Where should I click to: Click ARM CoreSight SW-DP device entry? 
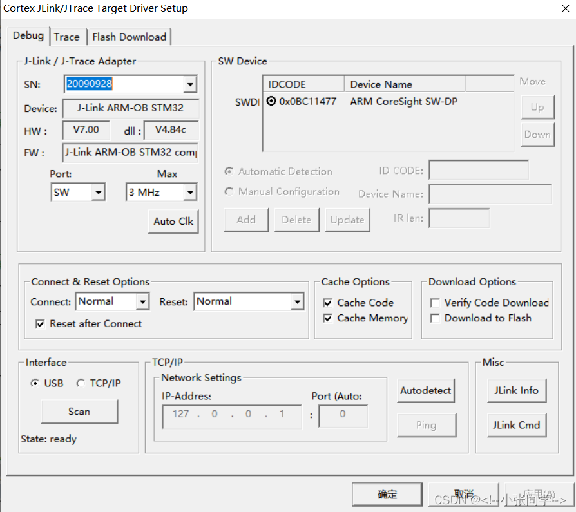[404, 101]
